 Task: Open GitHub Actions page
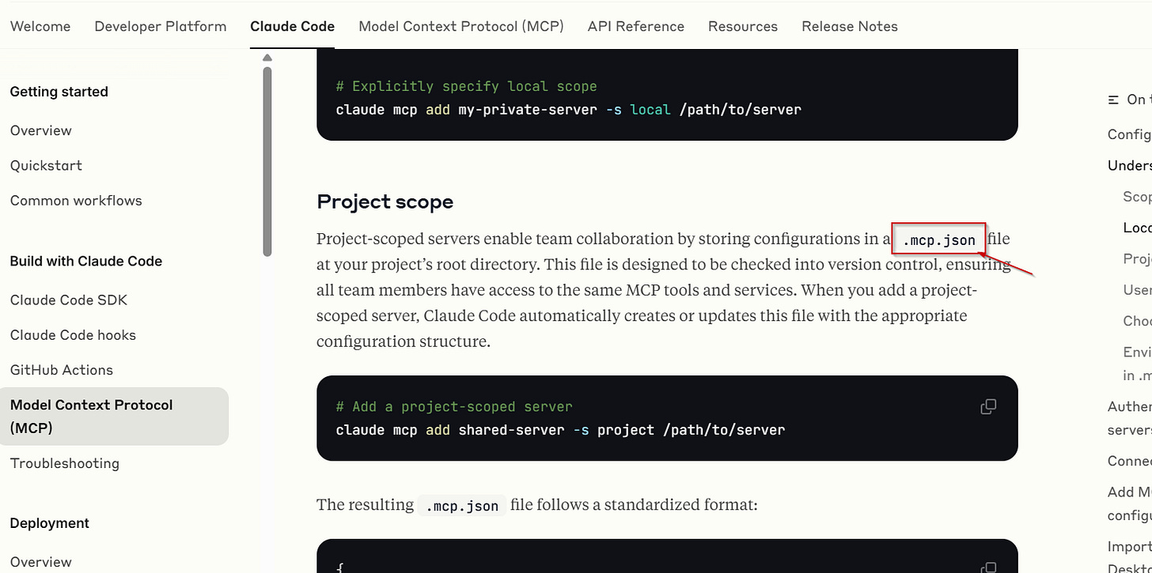tap(62, 369)
